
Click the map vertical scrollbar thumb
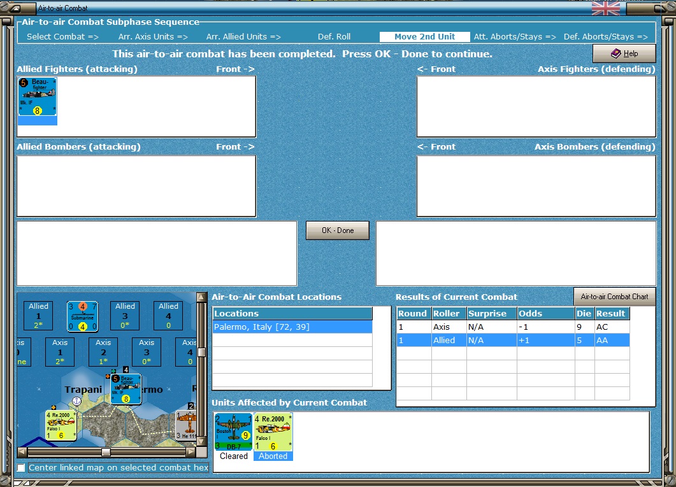(201, 352)
